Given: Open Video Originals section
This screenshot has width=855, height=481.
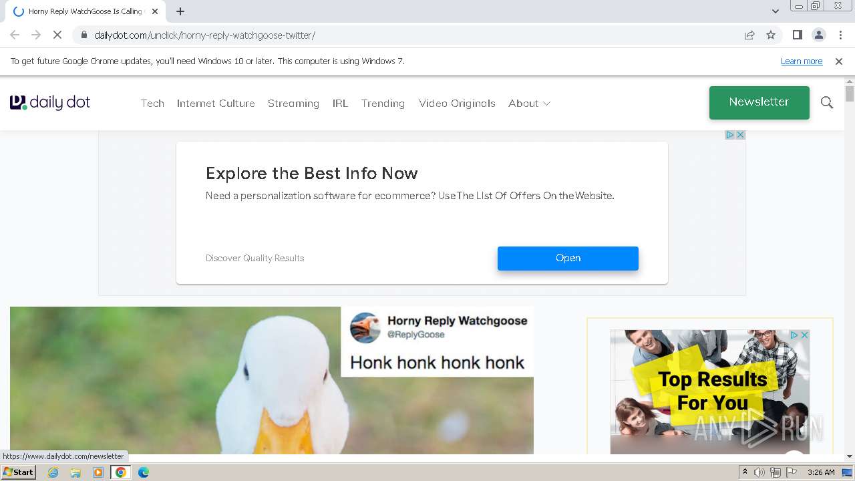Looking at the screenshot, I should click(457, 103).
